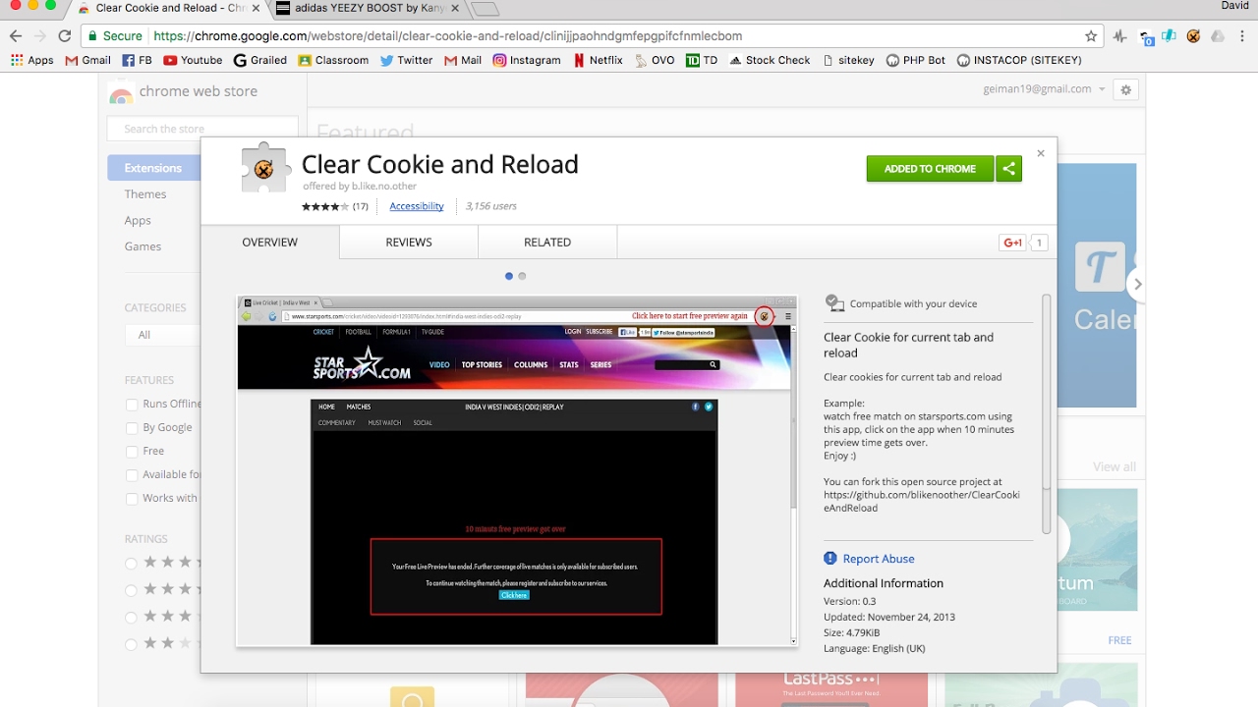Click the star rating with 17 reviews

click(335, 206)
